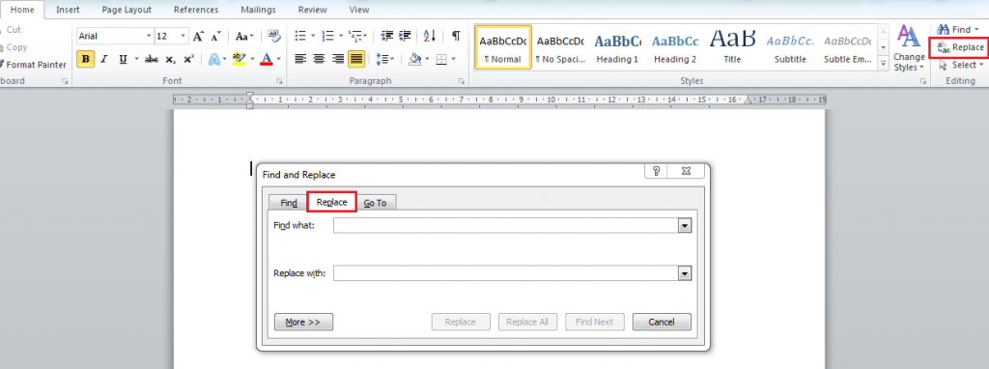Open font color dropdown arrow
Viewport: 989px width, 369px height.
pyautogui.click(x=279, y=59)
